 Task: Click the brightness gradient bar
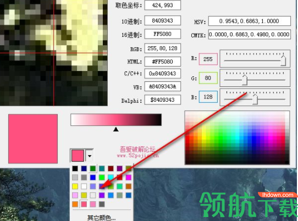point(116,120)
